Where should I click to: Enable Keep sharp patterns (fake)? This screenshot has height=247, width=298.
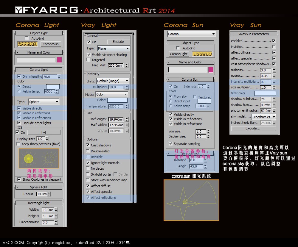[x=18, y=144]
